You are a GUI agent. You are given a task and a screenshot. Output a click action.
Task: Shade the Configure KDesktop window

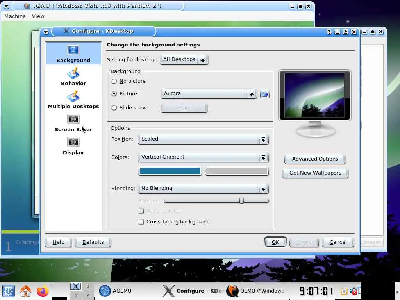pyautogui.click(x=345, y=32)
